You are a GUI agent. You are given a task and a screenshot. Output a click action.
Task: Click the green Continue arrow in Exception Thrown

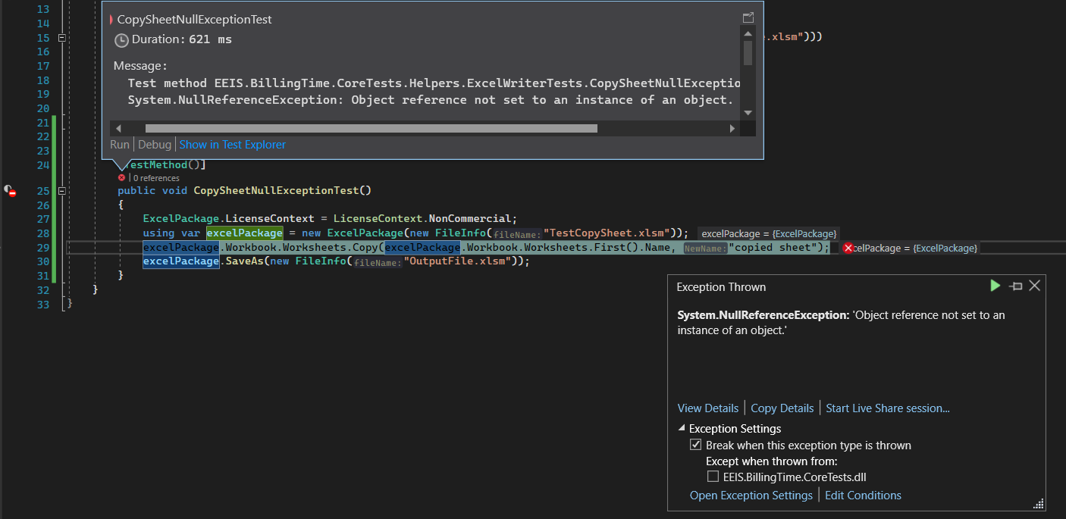pyautogui.click(x=995, y=286)
